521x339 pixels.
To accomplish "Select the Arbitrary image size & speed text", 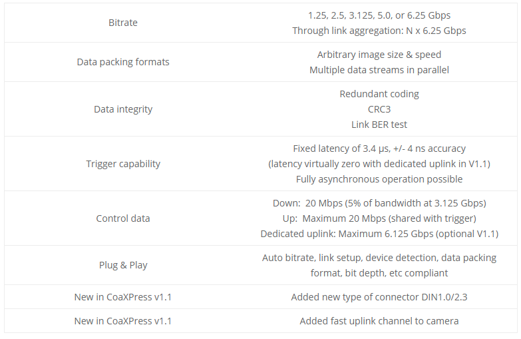I will (379, 55).
